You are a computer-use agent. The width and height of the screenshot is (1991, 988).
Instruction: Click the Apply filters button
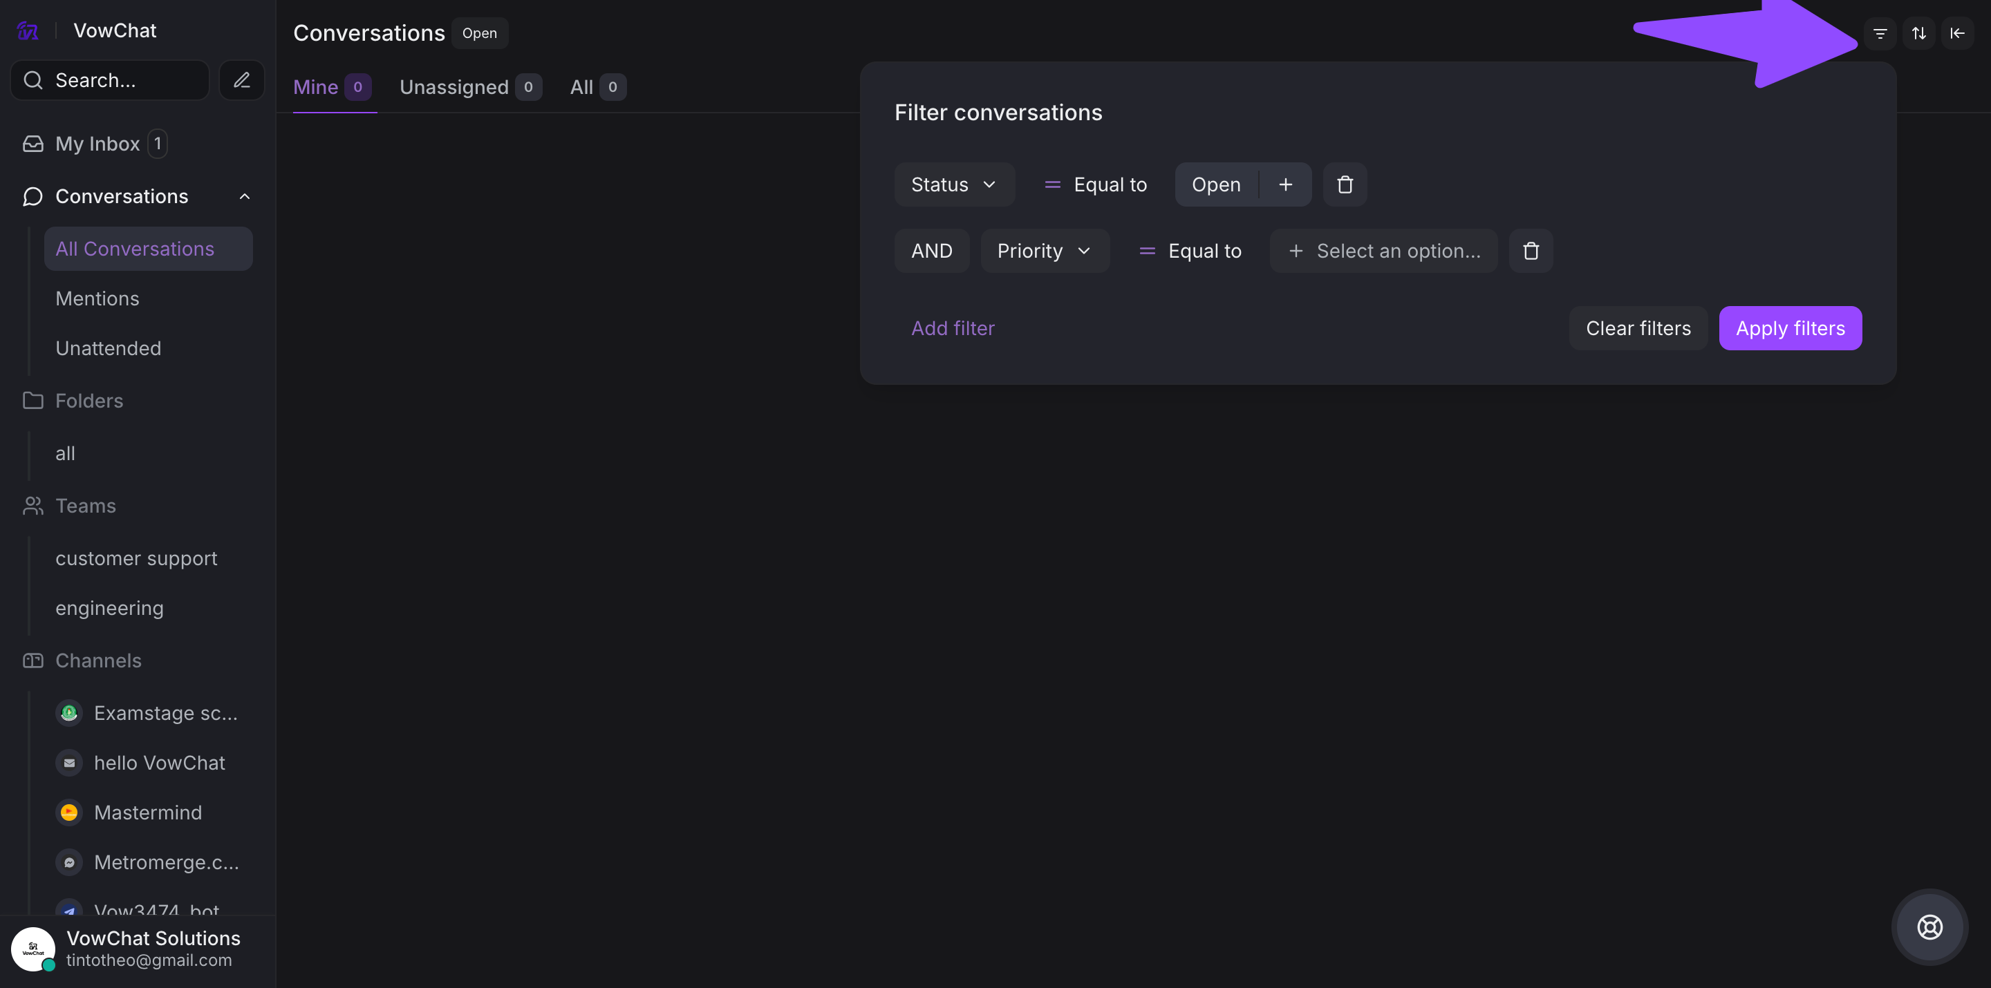click(1790, 328)
